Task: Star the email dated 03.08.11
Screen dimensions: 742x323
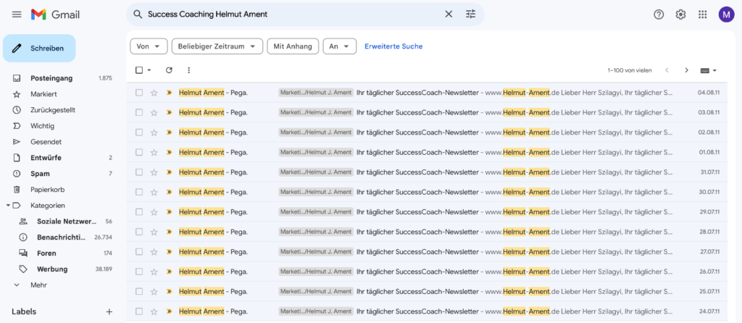Action: pyautogui.click(x=154, y=112)
